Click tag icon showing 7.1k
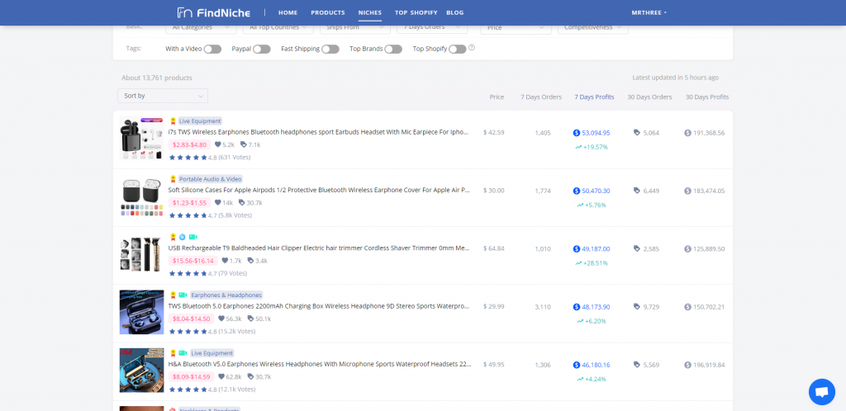The height and width of the screenshot is (411, 846). point(244,144)
